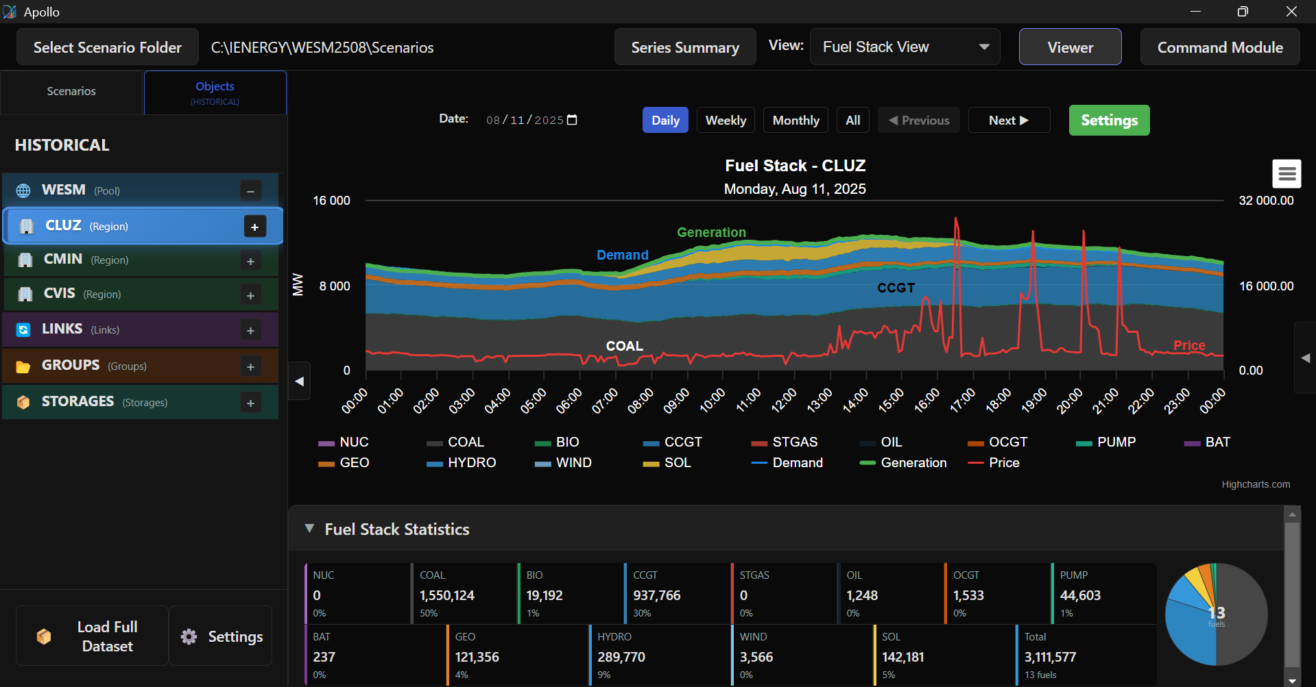Select the Weekly view range
Screen dimensions: 1316x687
726,121
